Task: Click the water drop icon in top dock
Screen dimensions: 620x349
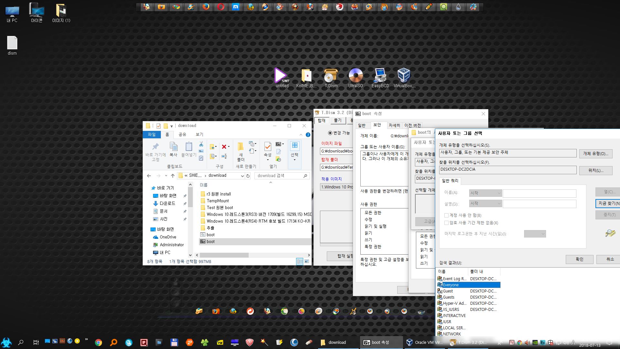Action: coord(459,7)
